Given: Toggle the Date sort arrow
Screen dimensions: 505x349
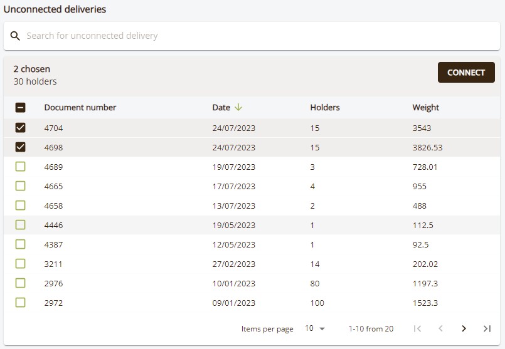Looking at the screenshot, I should coord(238,107).
